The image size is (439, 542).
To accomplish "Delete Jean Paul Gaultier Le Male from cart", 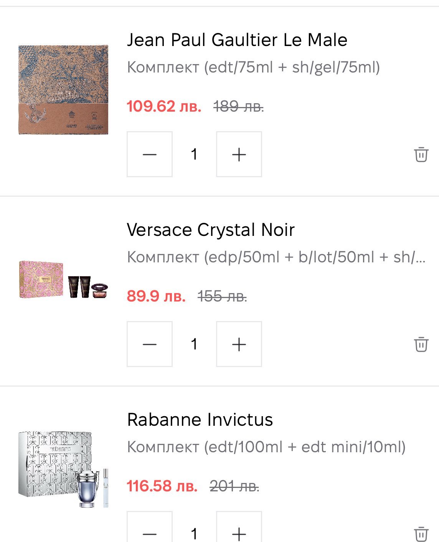I will pyautogui.click(x=421, y=155).
